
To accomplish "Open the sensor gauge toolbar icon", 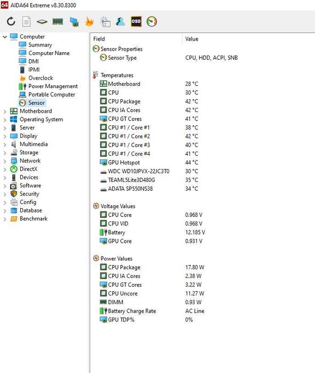I will pyautogui.click(x=152, y=22).
